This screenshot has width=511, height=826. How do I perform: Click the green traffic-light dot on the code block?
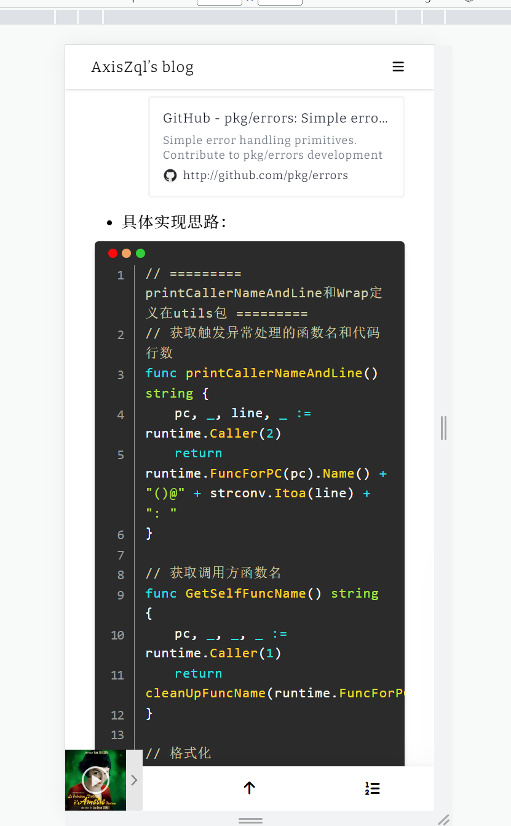coord(140,253)
